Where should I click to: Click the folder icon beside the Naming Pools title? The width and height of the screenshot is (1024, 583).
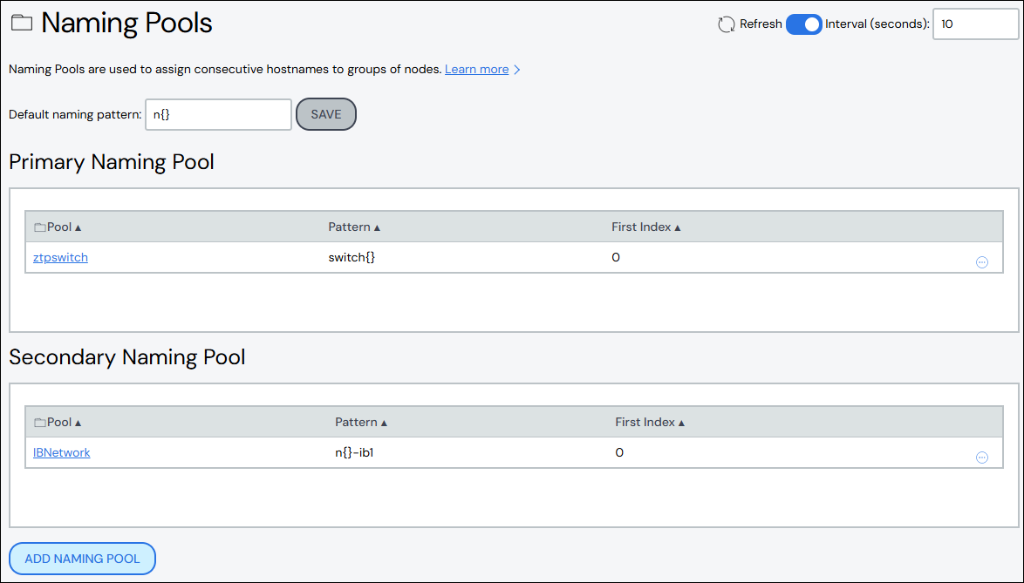[x=22, y=23]
